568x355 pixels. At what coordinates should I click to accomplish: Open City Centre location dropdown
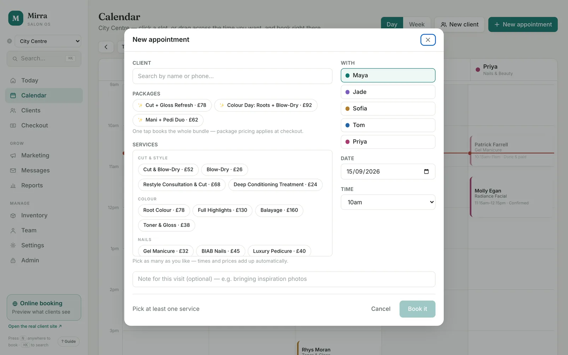click(48, 41)
